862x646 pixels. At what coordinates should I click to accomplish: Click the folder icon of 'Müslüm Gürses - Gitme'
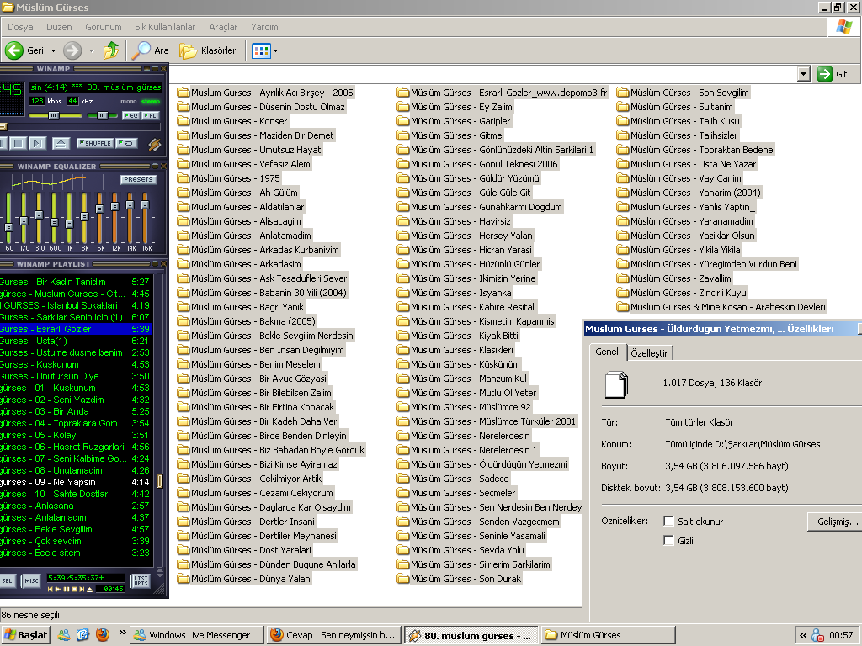[403, 135]
